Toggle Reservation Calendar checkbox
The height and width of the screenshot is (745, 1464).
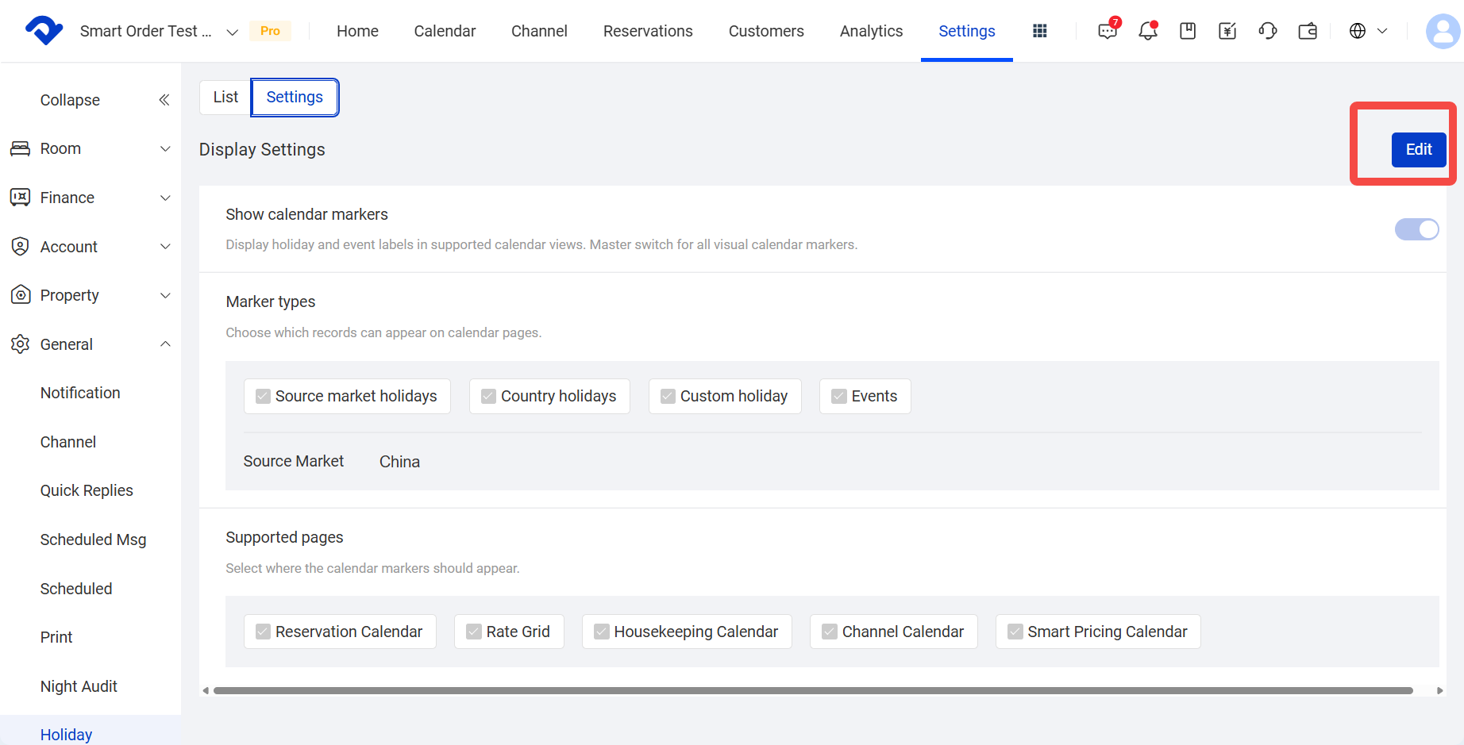tap(263, 632)
